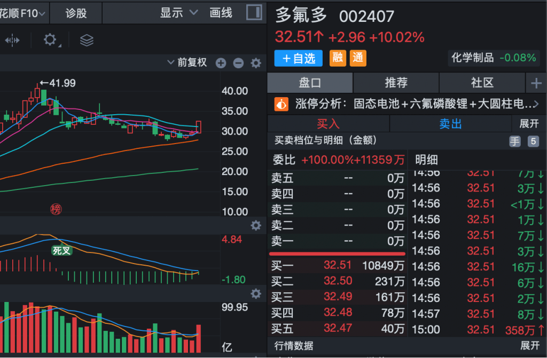547x358 pixels.
Task: Open the MACD indicator panel settings gear
Action: click(x=256, y=225)
